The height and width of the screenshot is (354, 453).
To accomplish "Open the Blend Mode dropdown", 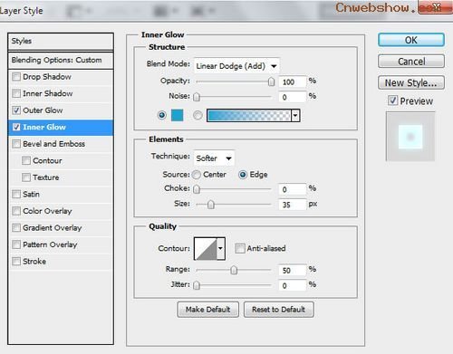I will tap(236, 66).
